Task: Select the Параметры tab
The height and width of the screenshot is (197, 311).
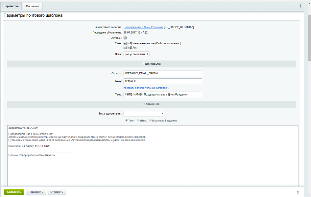Action: point(11,6)
